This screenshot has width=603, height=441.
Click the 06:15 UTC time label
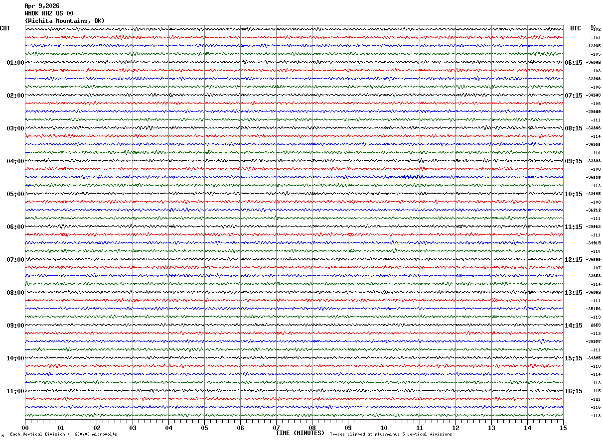click(x=573, y=63)
